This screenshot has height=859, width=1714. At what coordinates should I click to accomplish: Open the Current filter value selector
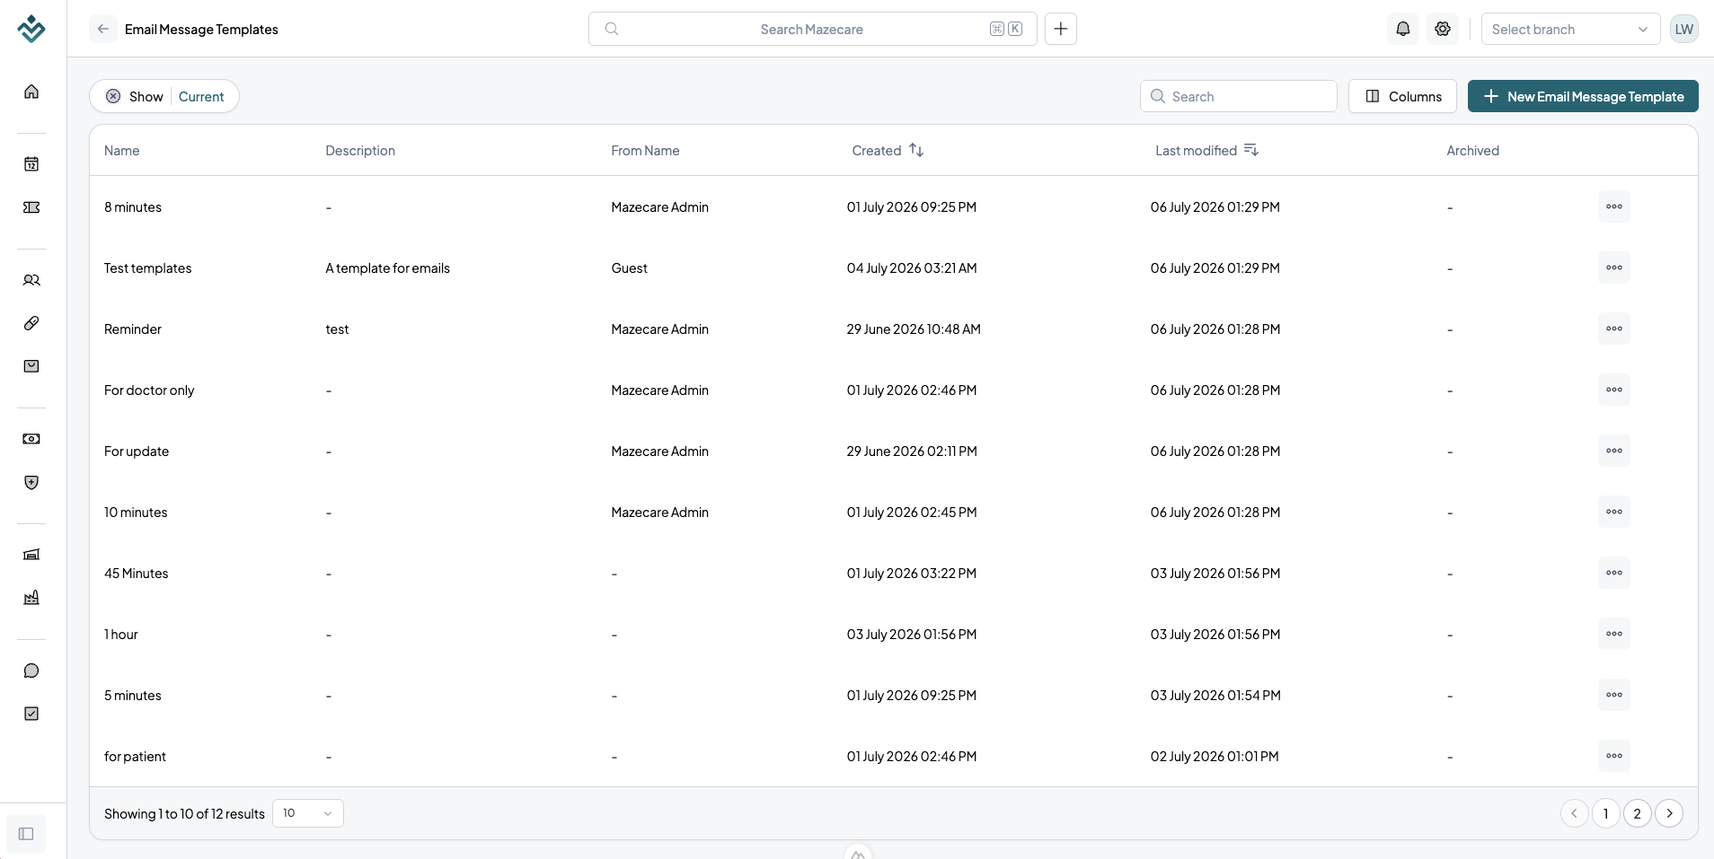pos(201,96)
